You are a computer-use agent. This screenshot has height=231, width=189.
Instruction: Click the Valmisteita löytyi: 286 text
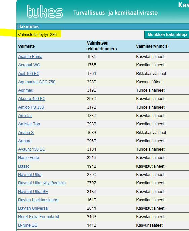point(37,35)
